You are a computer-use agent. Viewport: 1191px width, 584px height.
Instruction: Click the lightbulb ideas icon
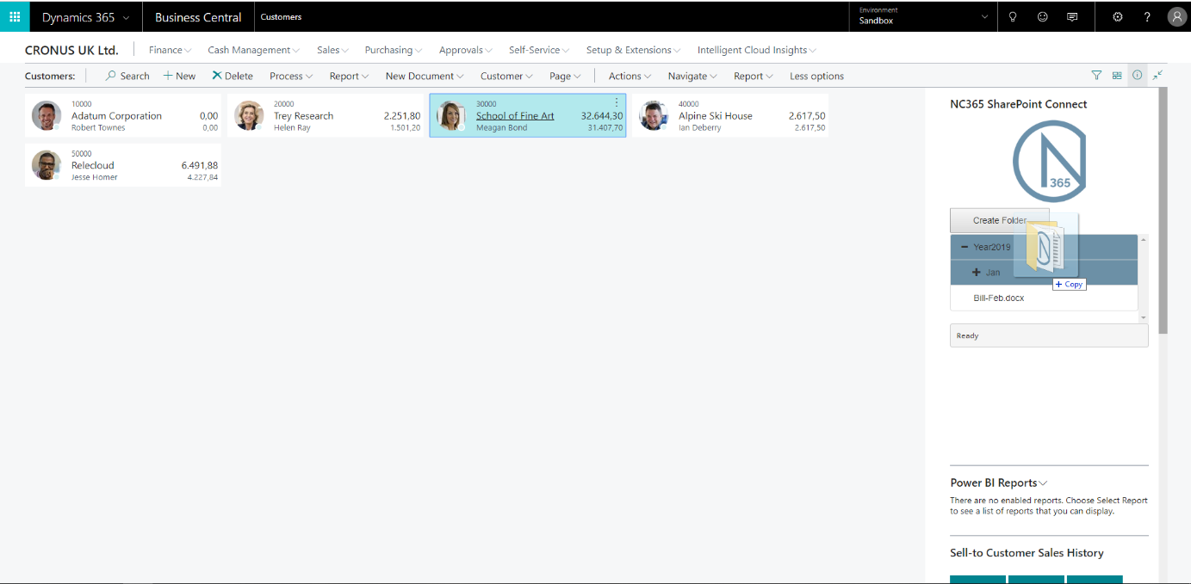click(x=1013, y=16)
